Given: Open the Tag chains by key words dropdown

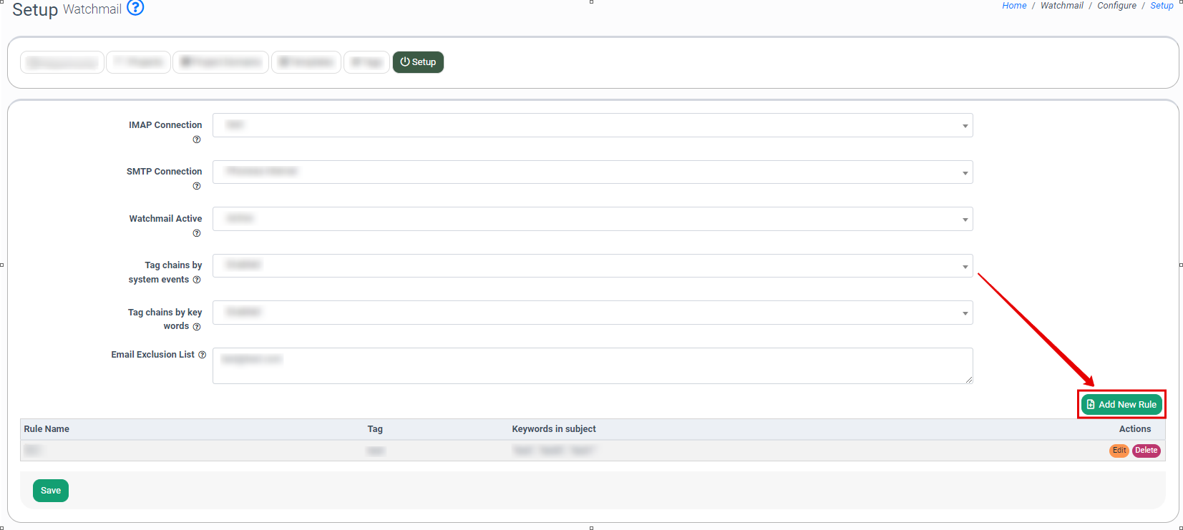Looking at the screenshot, I should pos(592,313).
